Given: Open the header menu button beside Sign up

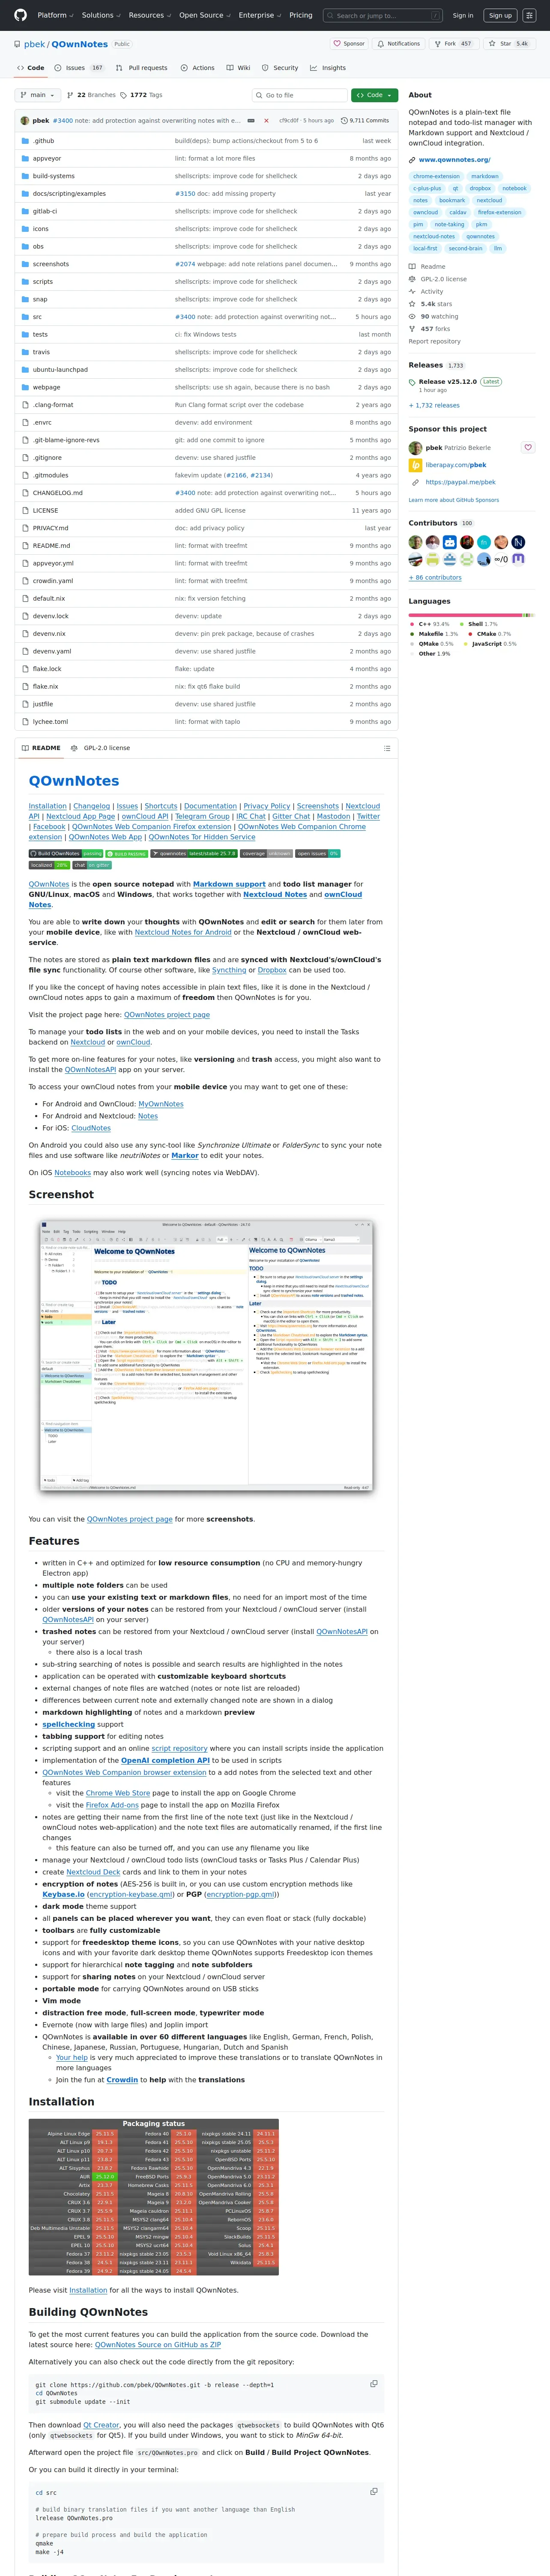Looking at the screenshot, I should [x=529, y=15].
